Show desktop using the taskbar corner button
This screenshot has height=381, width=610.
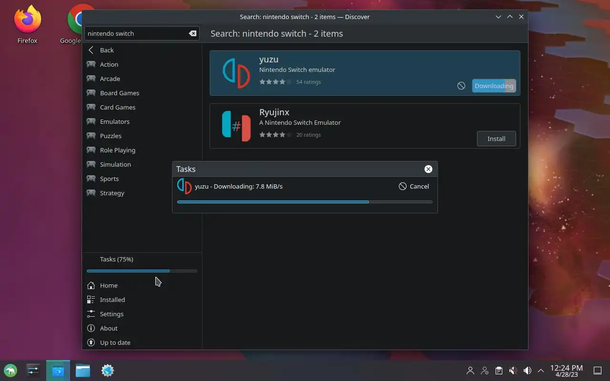[598, 370]
